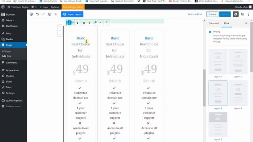Open Caching admin bar item
Viewport: 253px width, 142px height.
click(x=55, y=7)
